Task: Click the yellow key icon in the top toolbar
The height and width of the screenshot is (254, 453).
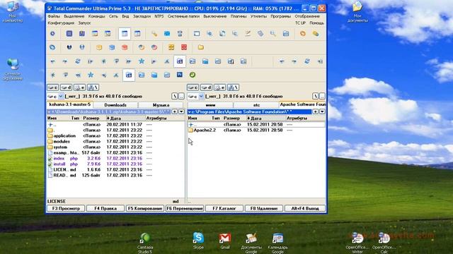Action: pos(154,34)
